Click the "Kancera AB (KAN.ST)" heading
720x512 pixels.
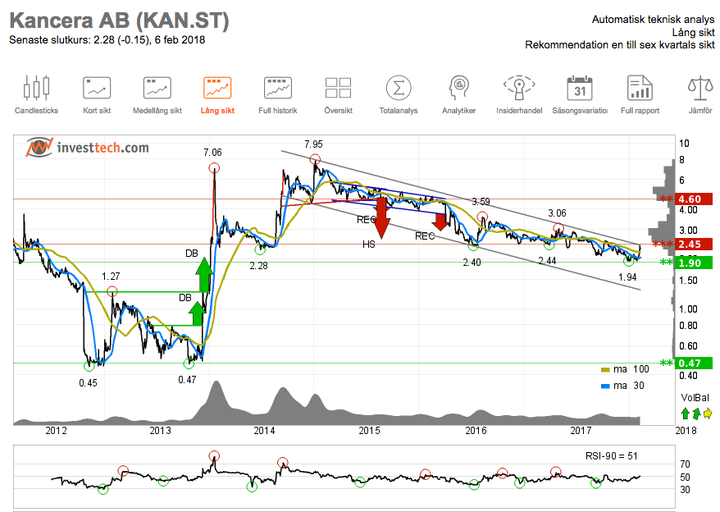(119, 21)
